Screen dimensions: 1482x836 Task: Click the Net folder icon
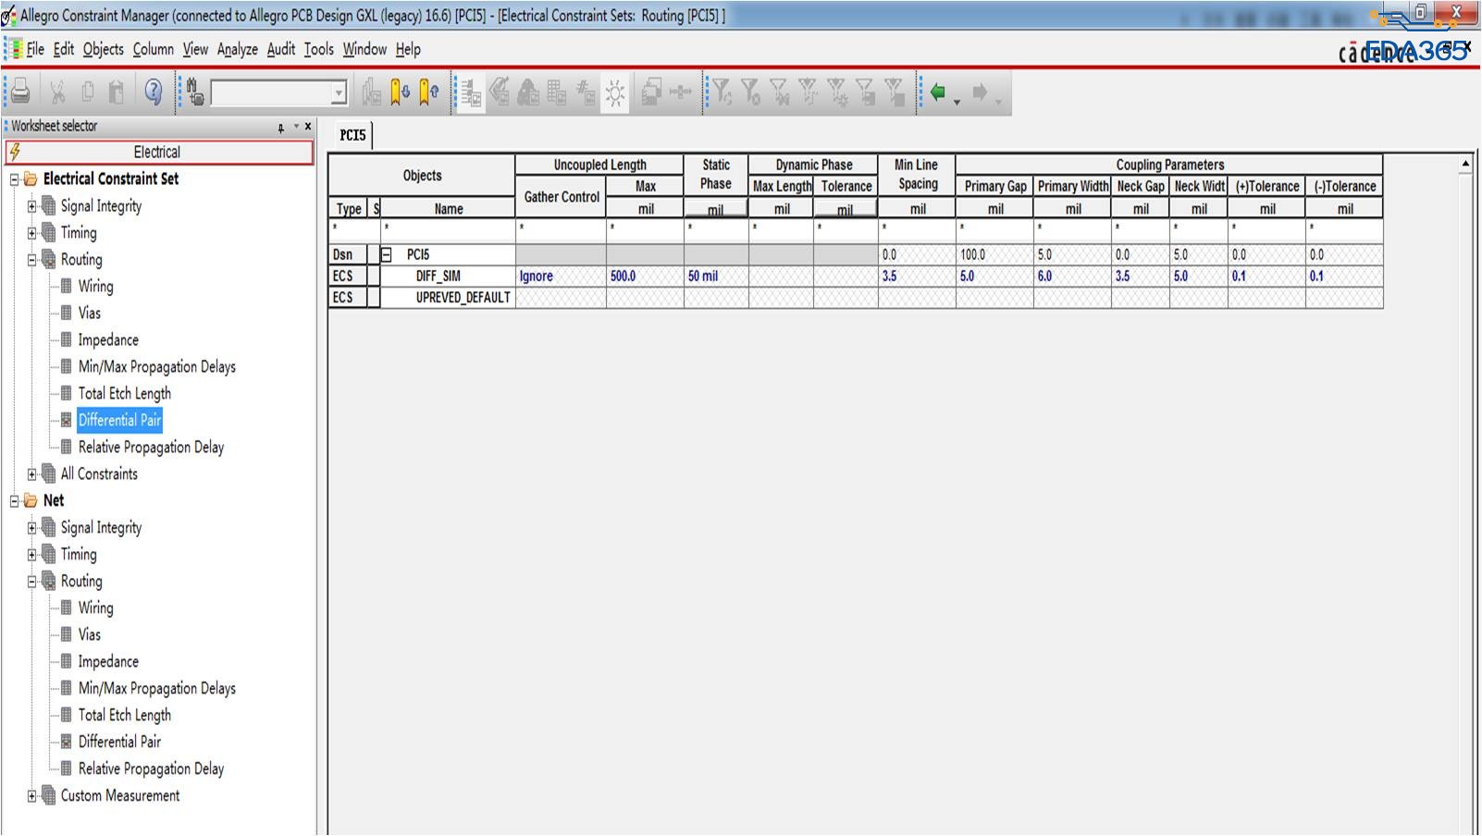point(31,500)
